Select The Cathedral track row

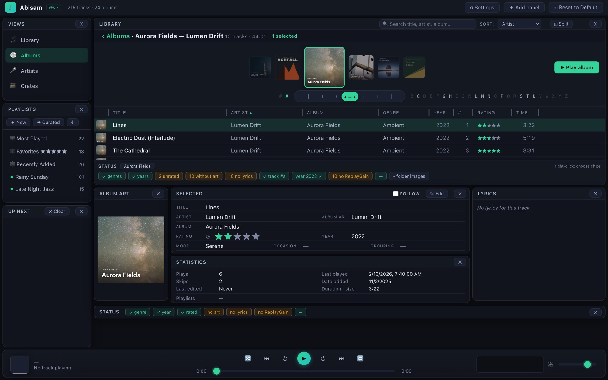tap(350, 150)
